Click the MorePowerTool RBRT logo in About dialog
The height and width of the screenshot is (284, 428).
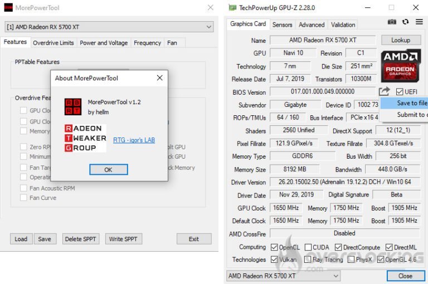(x=73, y=107)
